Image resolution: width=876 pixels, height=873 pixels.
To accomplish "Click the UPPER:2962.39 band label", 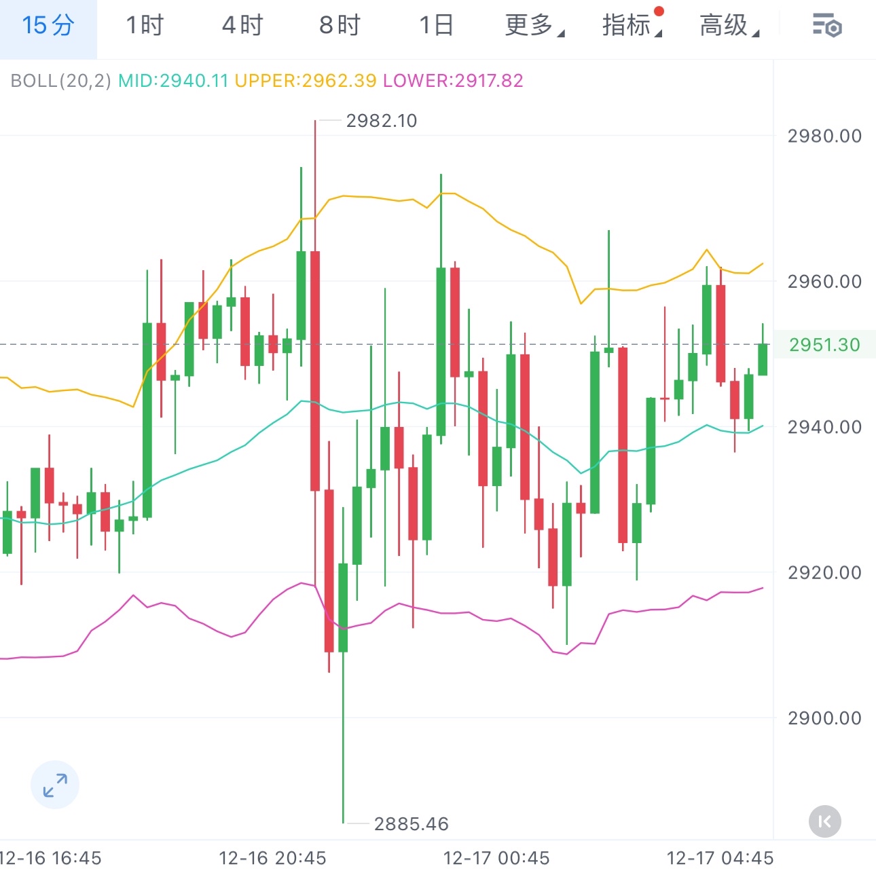I will pyautogui.click(x=305, y=81).
